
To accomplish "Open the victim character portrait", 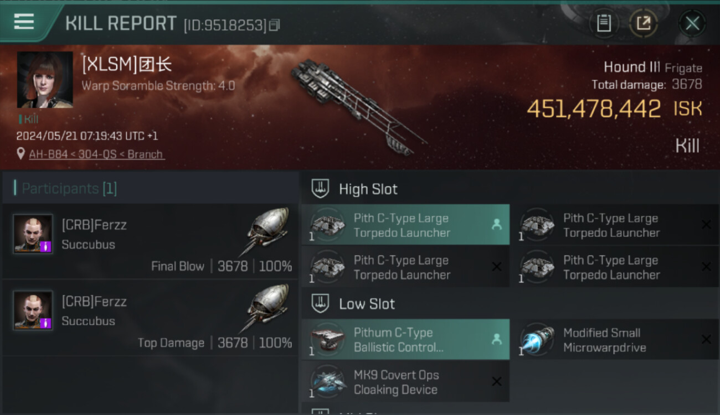I will (x=45, y=80).
